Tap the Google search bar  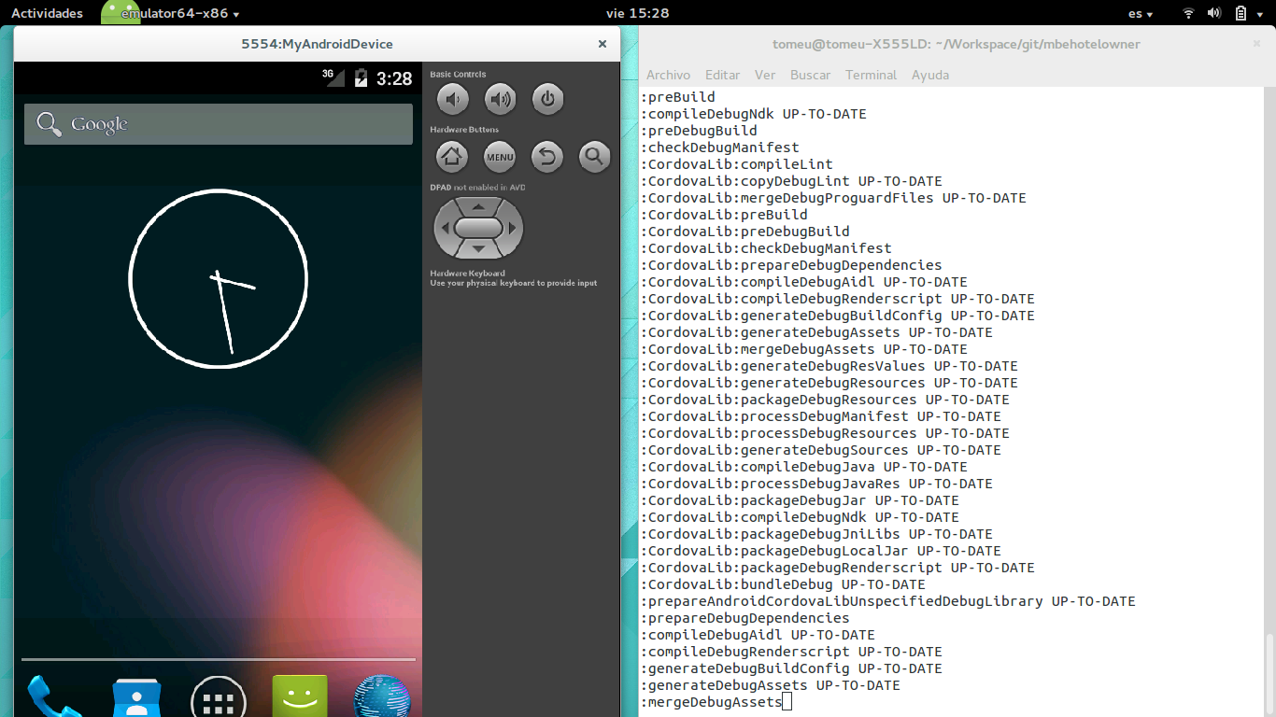(219, 124)
